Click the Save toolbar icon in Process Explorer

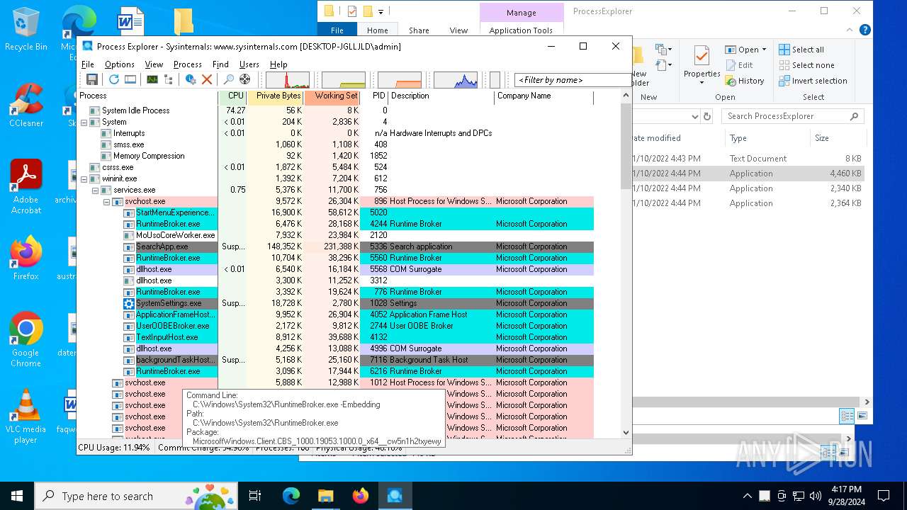coord(91,79)
